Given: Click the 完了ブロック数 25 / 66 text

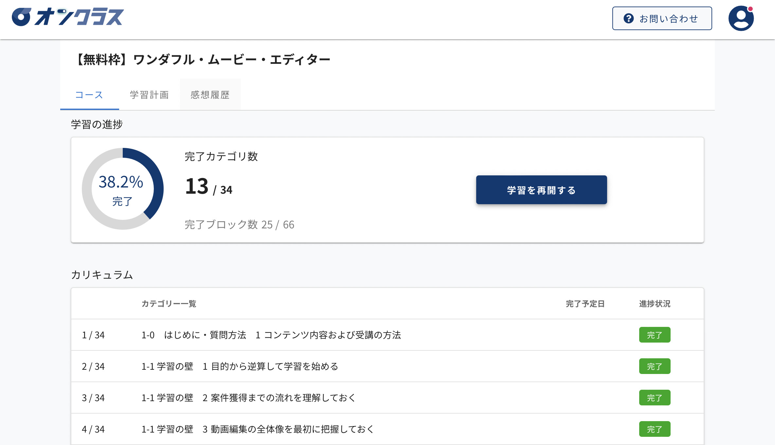Looking at the screenshot, I should coord(240,224).
